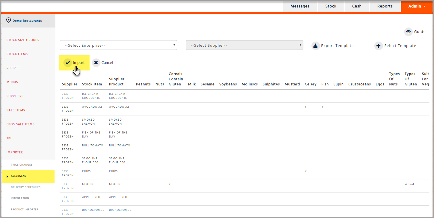Click the Guide eye icon
Viewport: 434px width, 218px height.
(408, 32)
